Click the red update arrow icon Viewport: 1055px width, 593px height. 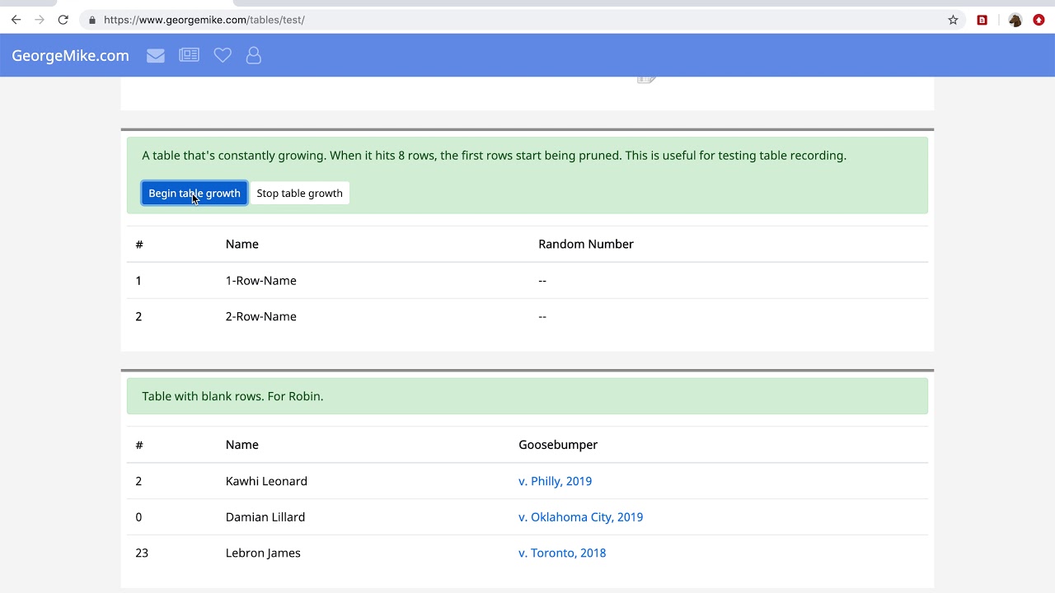click(x=1039, y=20)
